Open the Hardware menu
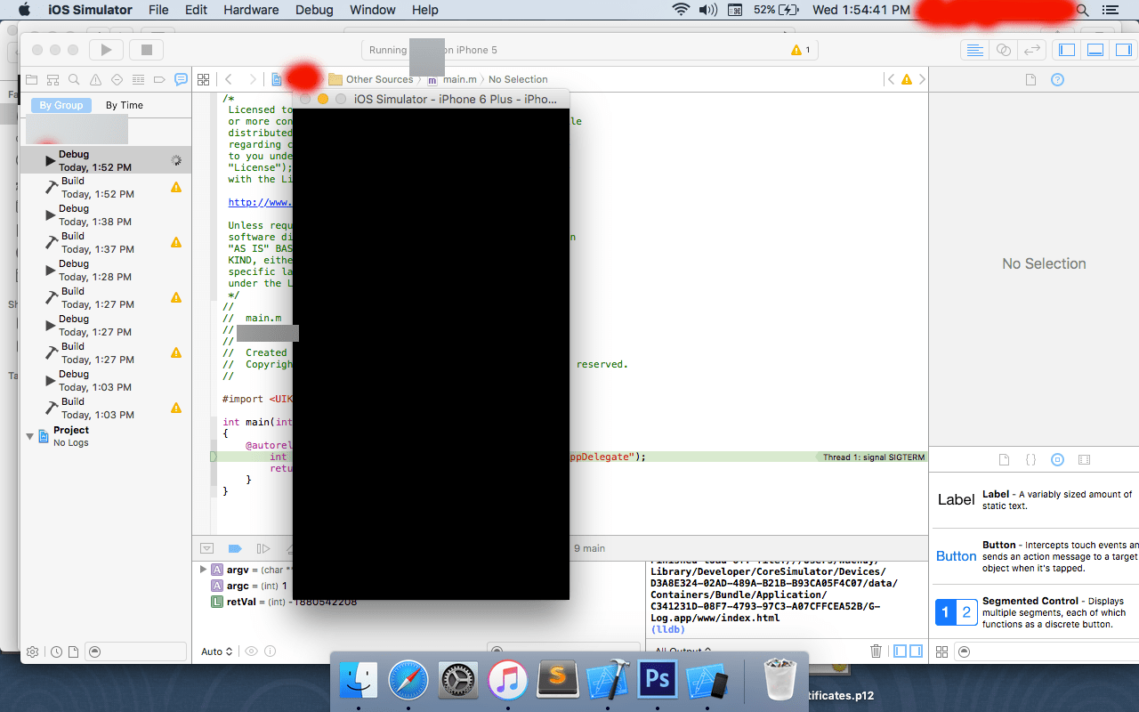Image resolution: width=1139 pixels, height=712 pixels. pos(251,10)
